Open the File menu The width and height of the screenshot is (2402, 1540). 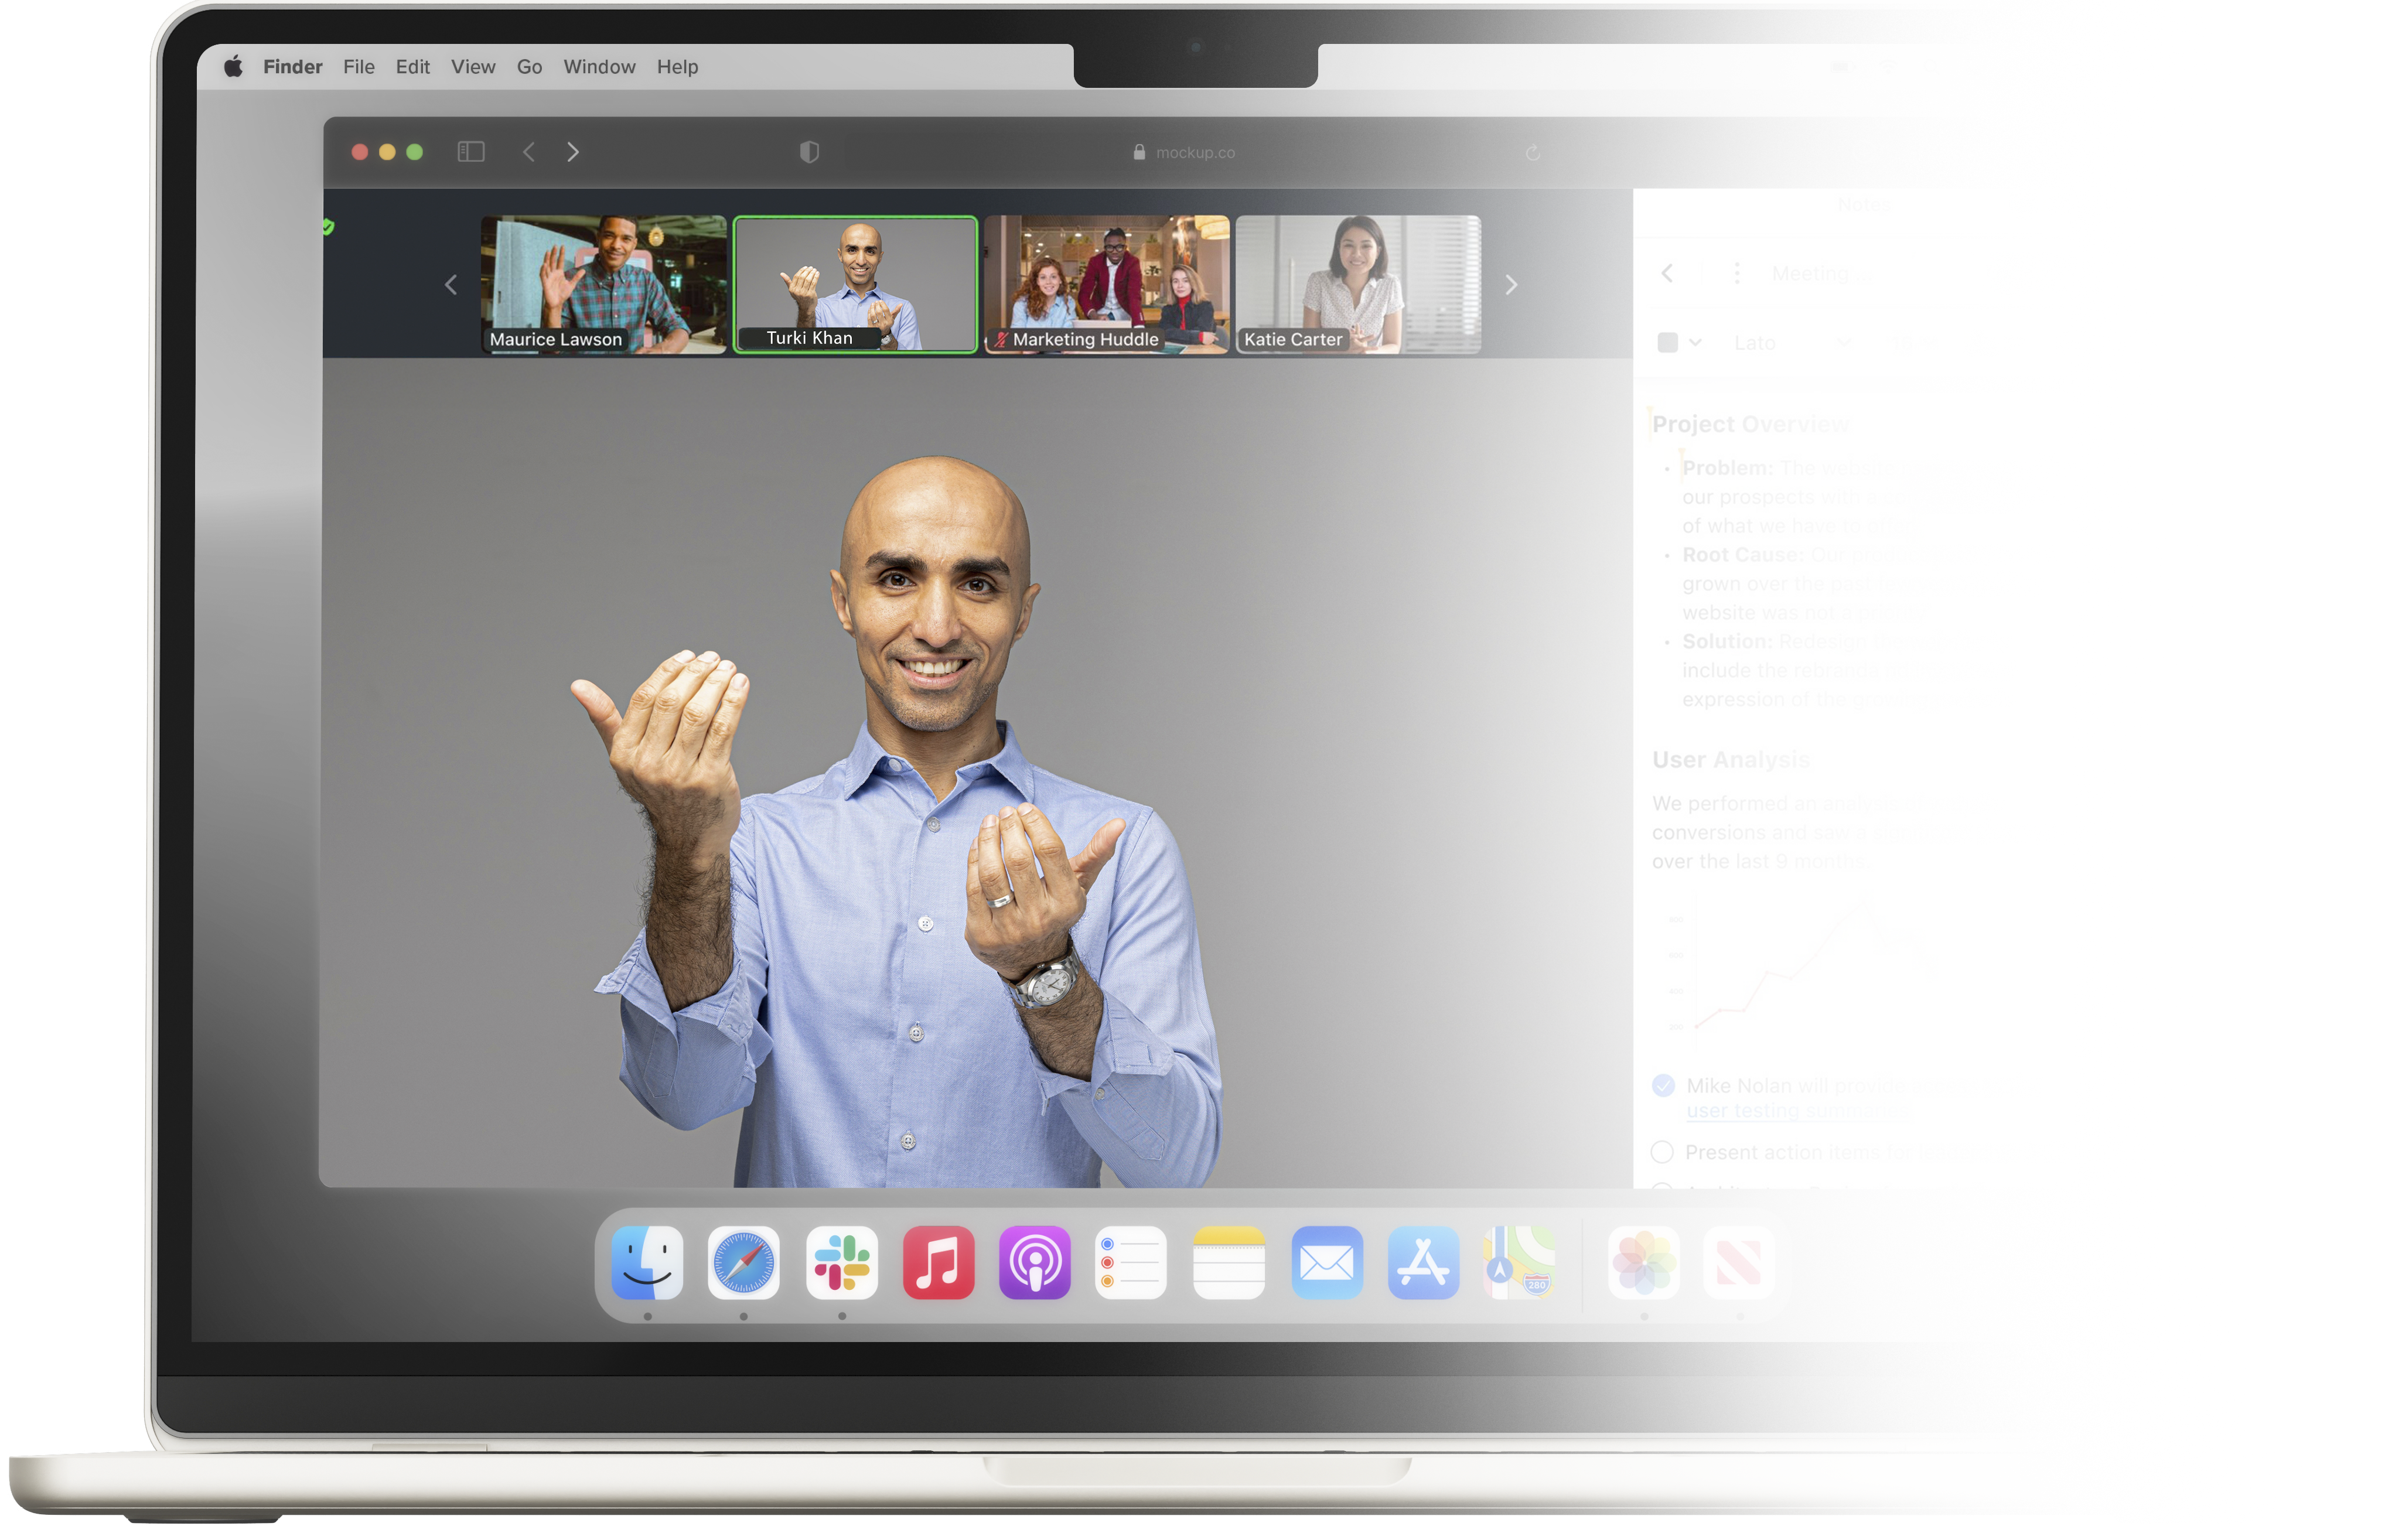(358, 67)
